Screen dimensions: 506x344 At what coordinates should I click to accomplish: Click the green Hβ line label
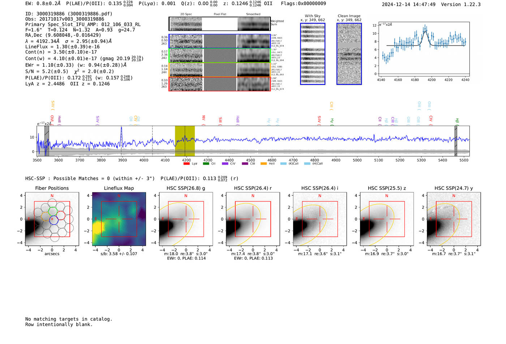457,121
